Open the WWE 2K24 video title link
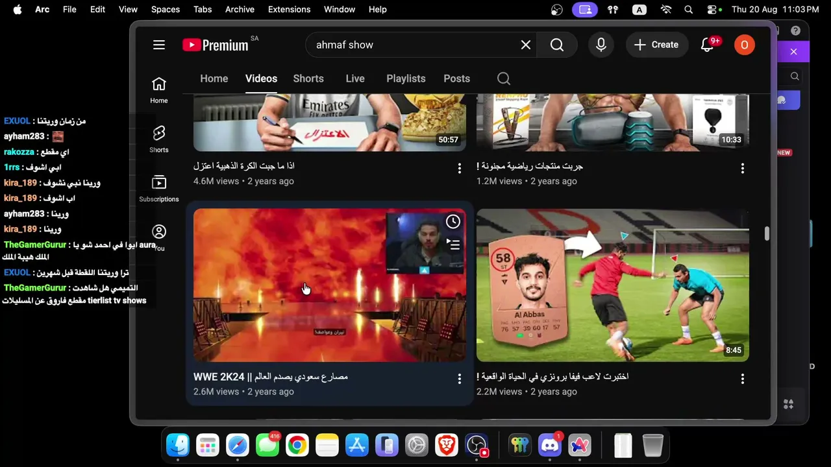The image size is (831, 467). point(271,377)
